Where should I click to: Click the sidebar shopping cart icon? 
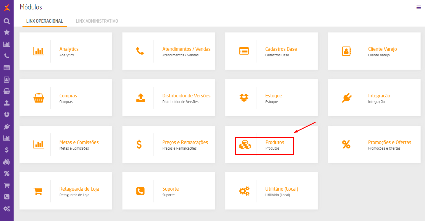tap(7, 185)
